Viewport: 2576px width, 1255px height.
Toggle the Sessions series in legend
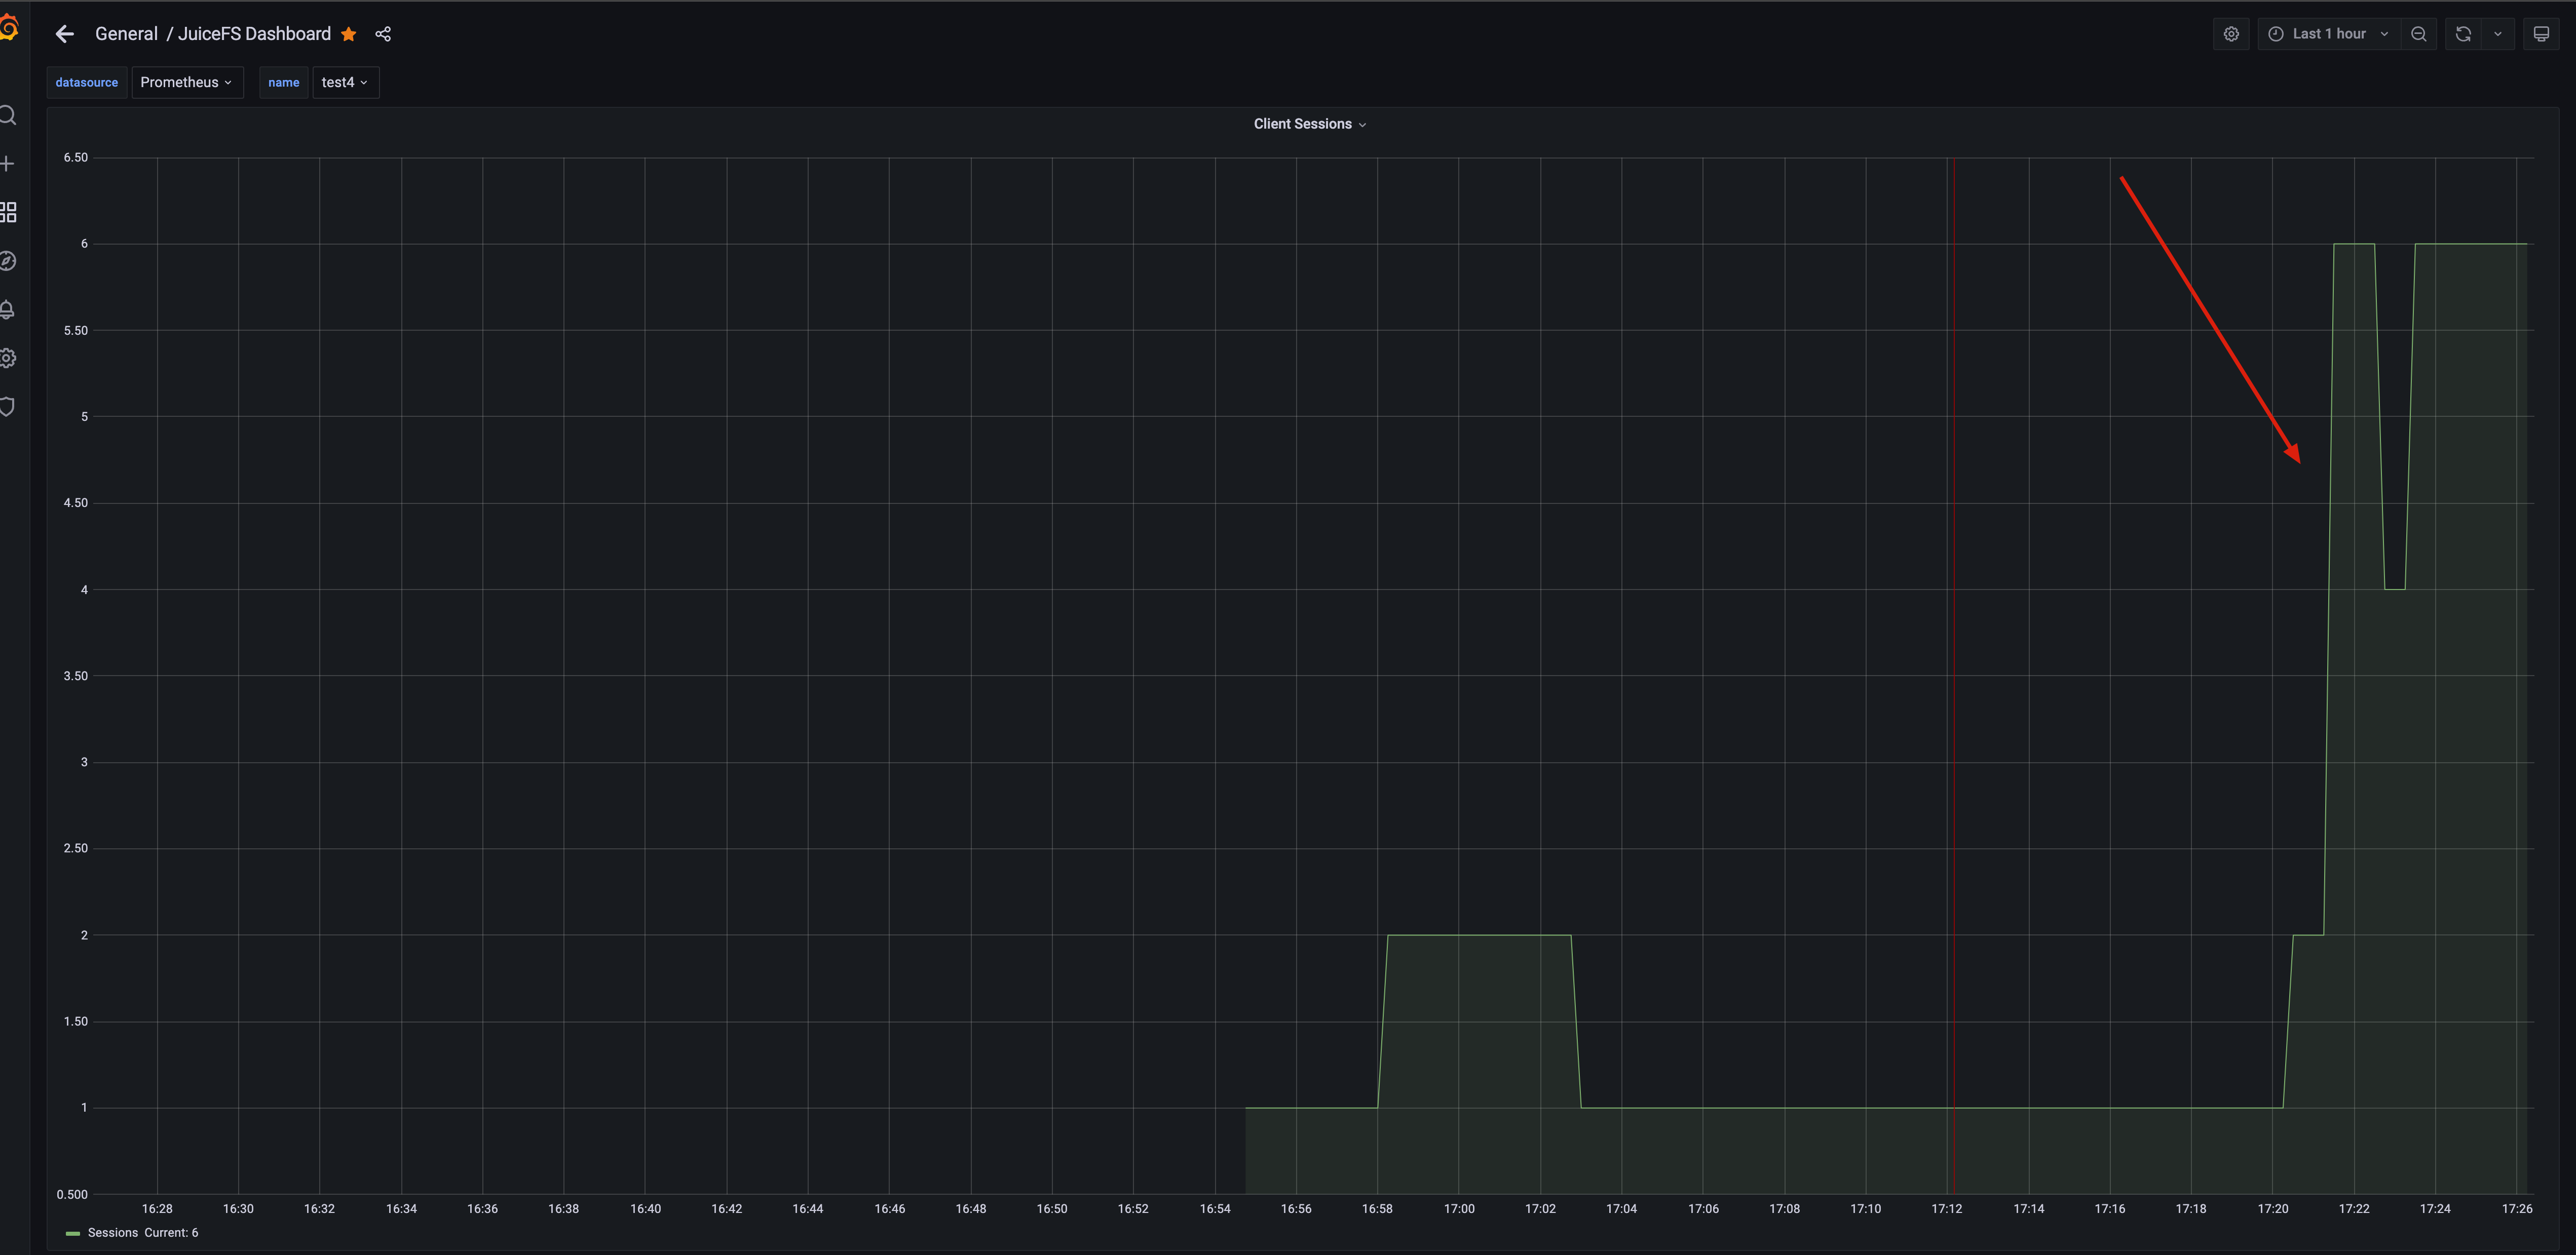click(x=113, y=1233)
